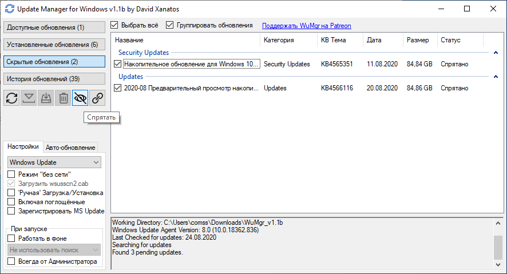Image resolution: width=507 pixels, height=274 pixels.
Task: Open 'Установленные обновления (6)' list
Action: [x=54, y=44]
